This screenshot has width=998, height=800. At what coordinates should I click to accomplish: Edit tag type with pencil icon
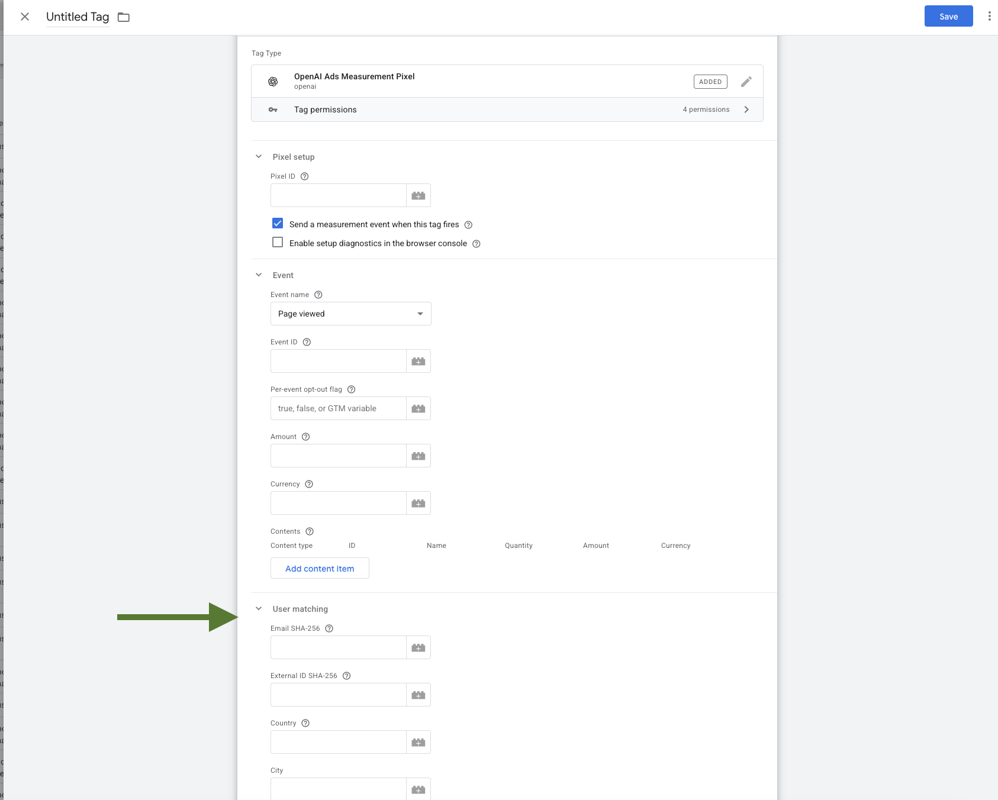point(746,82)
